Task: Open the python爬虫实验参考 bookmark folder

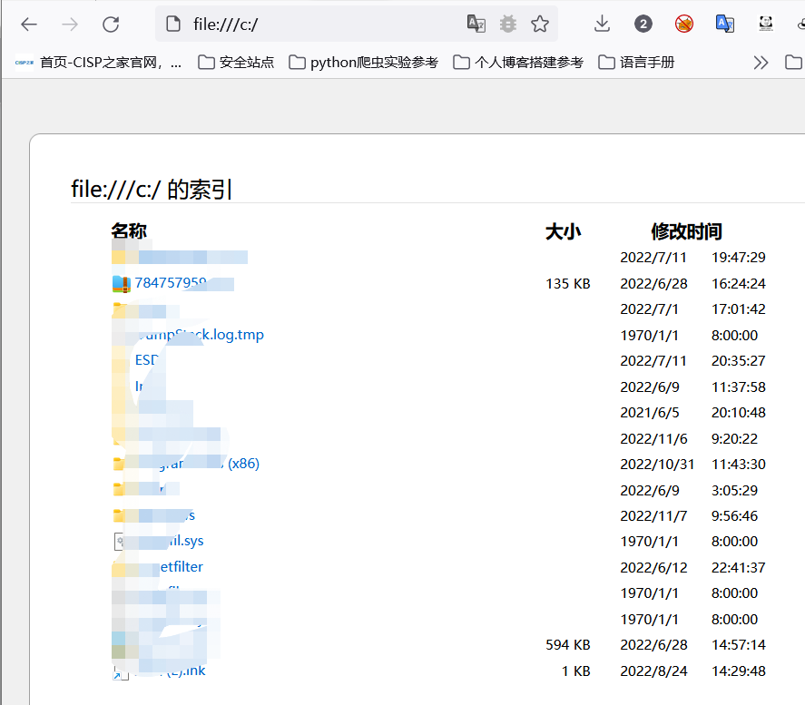Action: coord(364,63)
